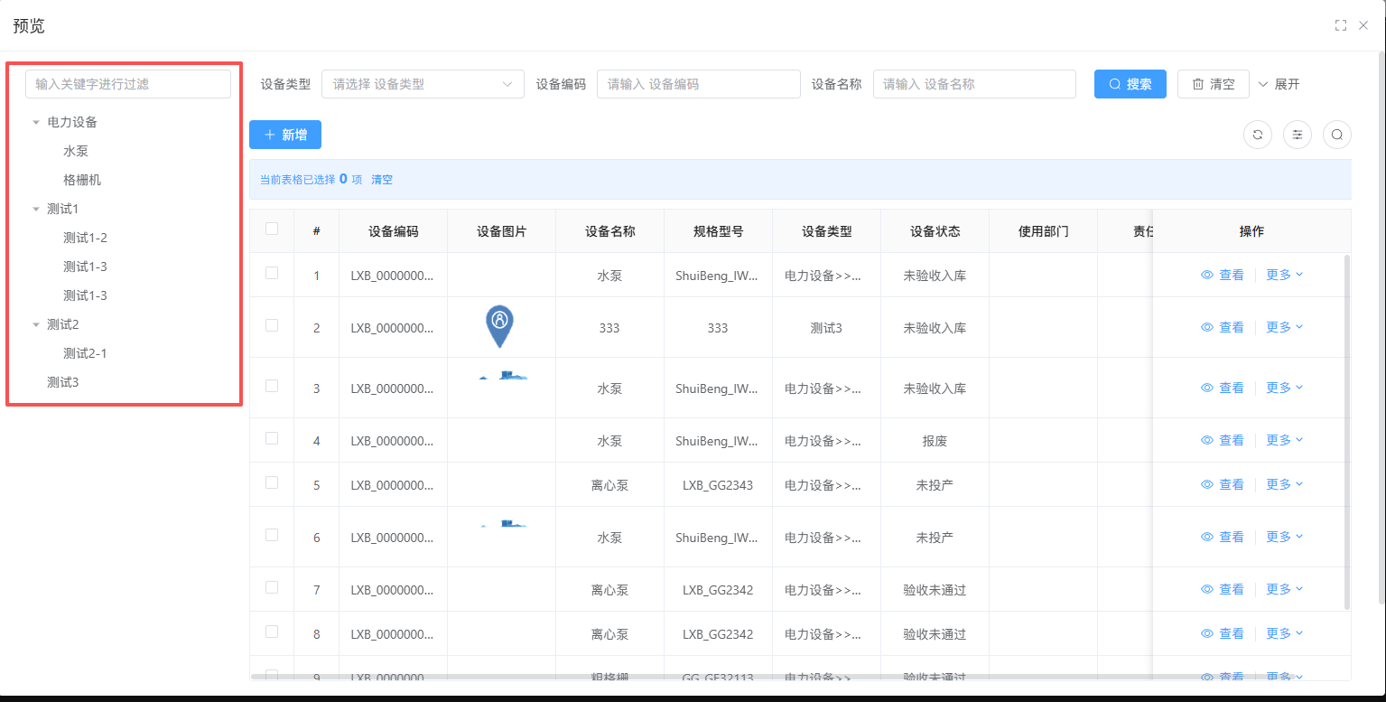This screenshot has height=702, width=1386.
Task: Expand the search filters with 展开
Action: 1279,84
